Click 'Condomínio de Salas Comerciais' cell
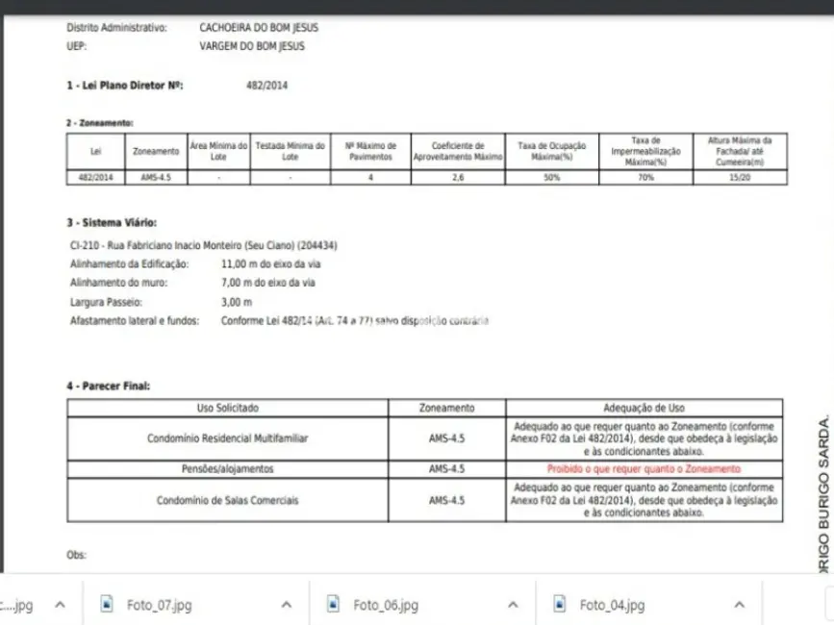Viewport: 834px width, 625px height. [x=228, y=500]
